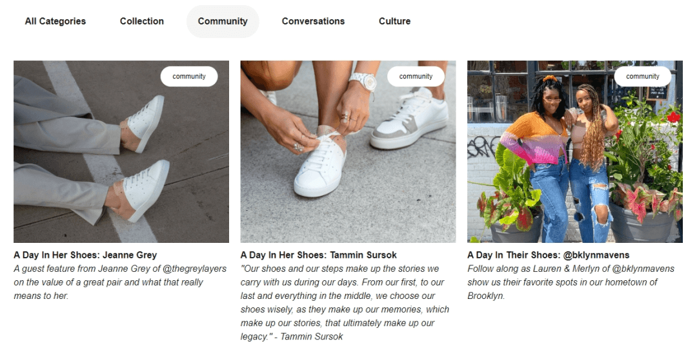Screen dimensions: 697x355
Task: Click community tag on Tammin Sursok post
Action: coord(416,76)
